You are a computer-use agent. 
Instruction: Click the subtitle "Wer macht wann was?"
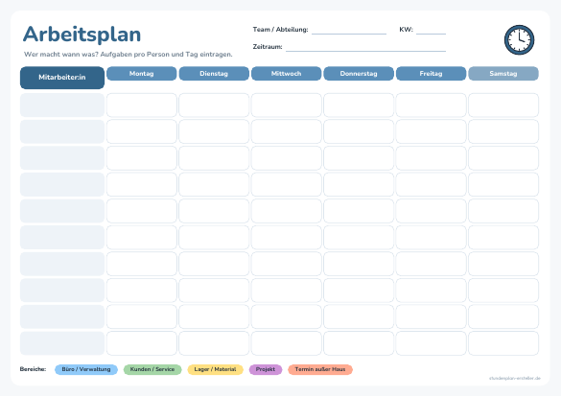coord(61,55)
